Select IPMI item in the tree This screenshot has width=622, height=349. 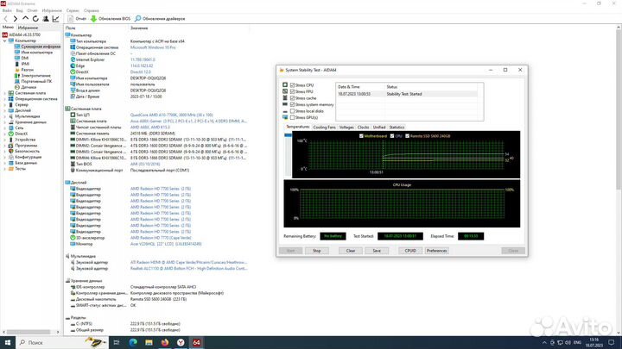(25, 64)
